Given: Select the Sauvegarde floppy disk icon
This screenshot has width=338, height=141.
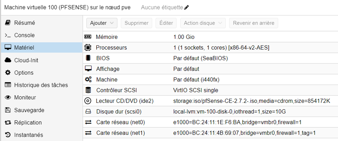Looking at the screenshot, I should pyautogui.click(x=8, y=110).
